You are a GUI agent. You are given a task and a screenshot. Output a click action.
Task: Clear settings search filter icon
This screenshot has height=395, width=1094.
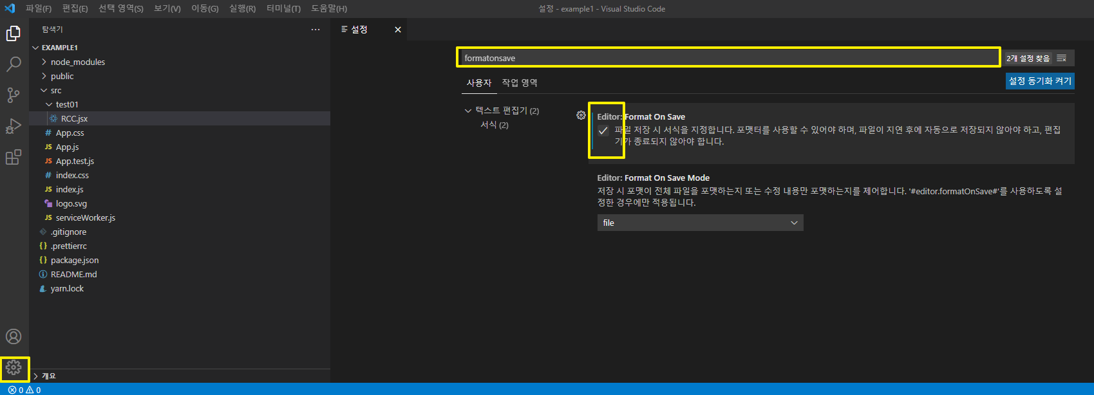pos(1062,58)
